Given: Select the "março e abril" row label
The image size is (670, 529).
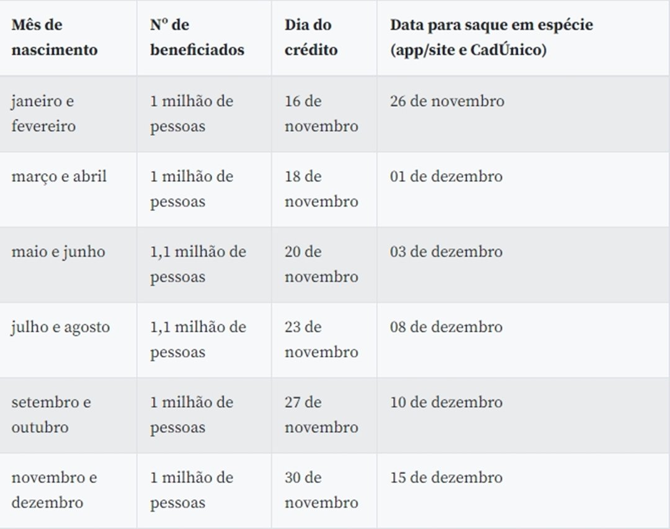Looking at the screenshot, I should coord(59,177).
